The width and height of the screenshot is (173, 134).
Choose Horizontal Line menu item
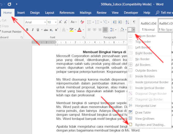[x=149, y=106]
